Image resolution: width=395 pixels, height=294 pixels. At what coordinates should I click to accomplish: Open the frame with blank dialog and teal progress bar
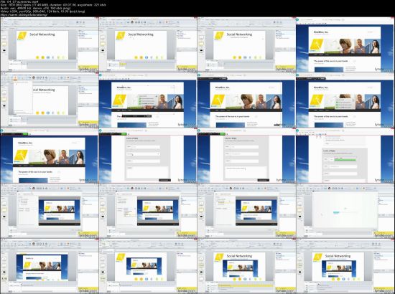tap(345, 211)
